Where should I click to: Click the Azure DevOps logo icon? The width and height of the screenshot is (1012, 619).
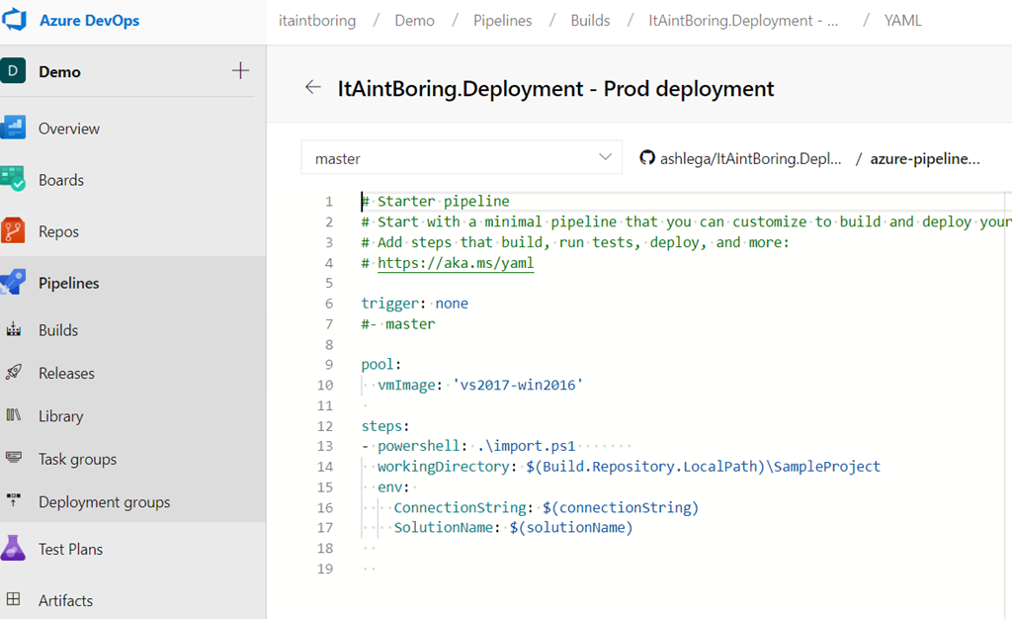pyautogui.click(x=14, y=20)
